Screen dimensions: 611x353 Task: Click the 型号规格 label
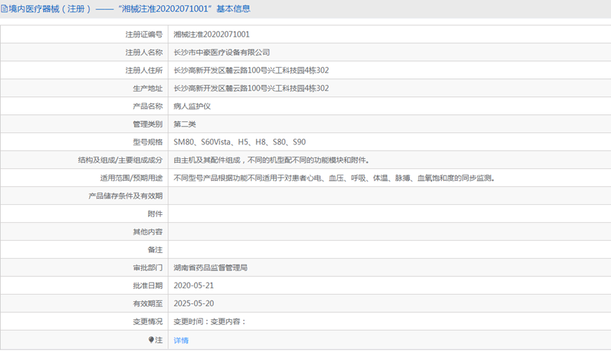pos(147,142)
